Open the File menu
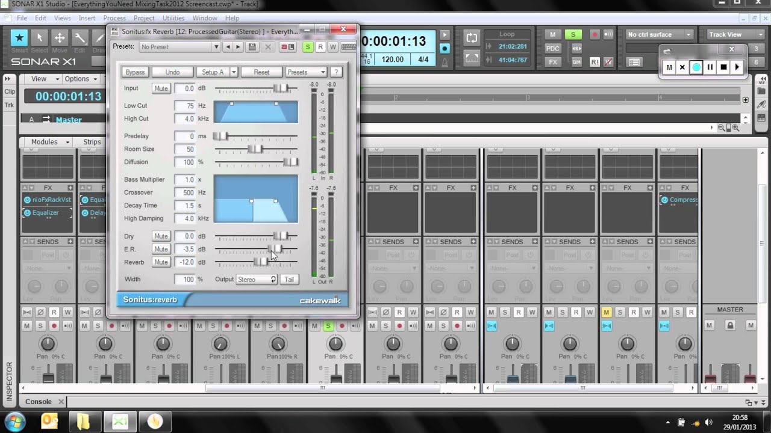This screenshot has height=433, width=771. tap(22, 18)
